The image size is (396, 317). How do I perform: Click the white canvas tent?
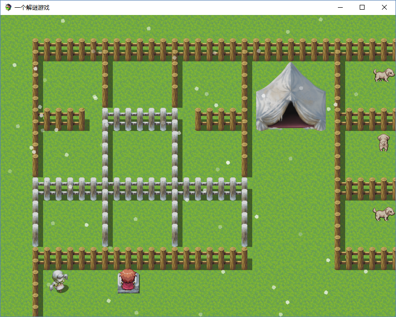pos(290,97)
